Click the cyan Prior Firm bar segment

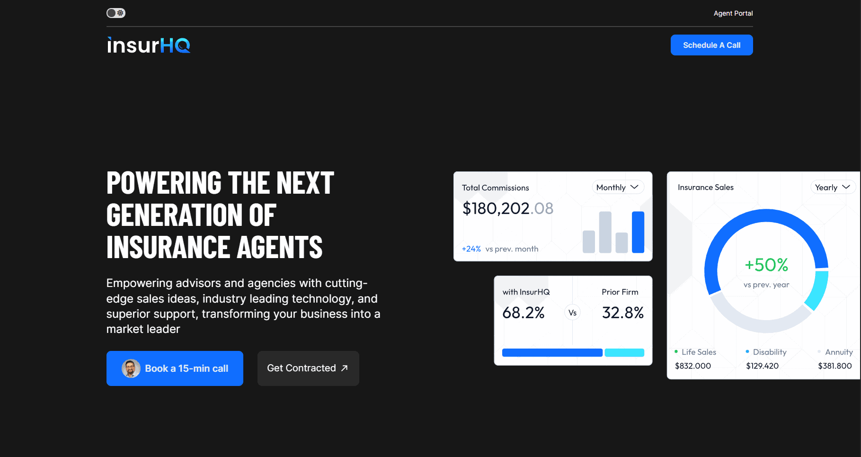(624, 352)
